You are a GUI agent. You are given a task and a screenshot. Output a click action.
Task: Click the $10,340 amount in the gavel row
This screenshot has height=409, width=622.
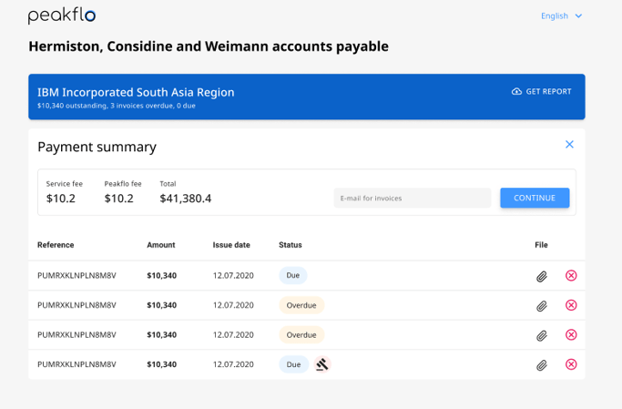coord(162,364)
